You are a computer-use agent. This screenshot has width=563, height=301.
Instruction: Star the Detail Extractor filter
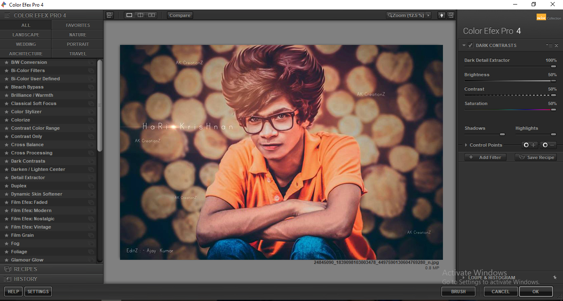6,178
